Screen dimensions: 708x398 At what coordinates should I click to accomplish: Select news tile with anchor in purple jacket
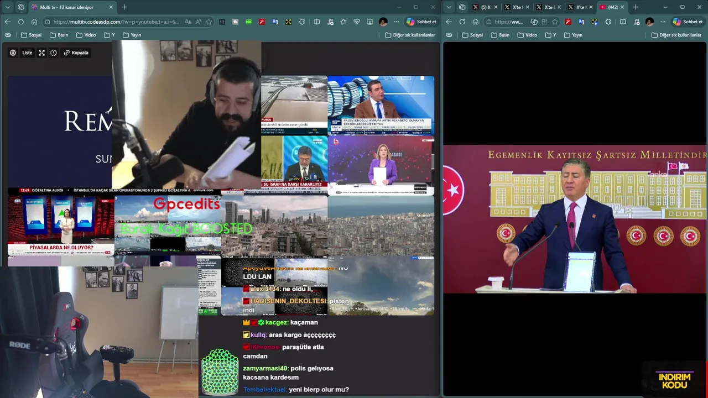pyautogui.click(x=381, y=165)
